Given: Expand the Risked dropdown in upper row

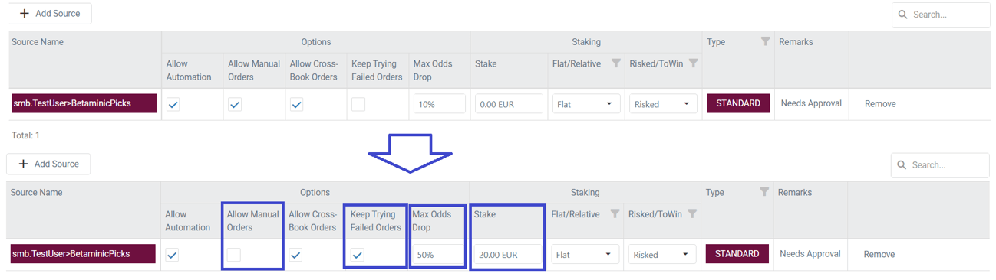Looking at the screenshot, I should (x=664, y=104).
